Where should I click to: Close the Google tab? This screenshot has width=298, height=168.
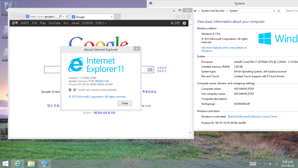tap(112, 17)
